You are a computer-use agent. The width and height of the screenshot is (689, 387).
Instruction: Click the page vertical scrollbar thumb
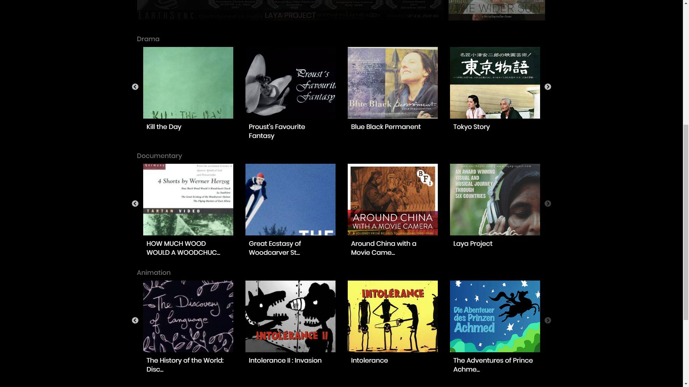pyautogui.click(x=686, y=222)
